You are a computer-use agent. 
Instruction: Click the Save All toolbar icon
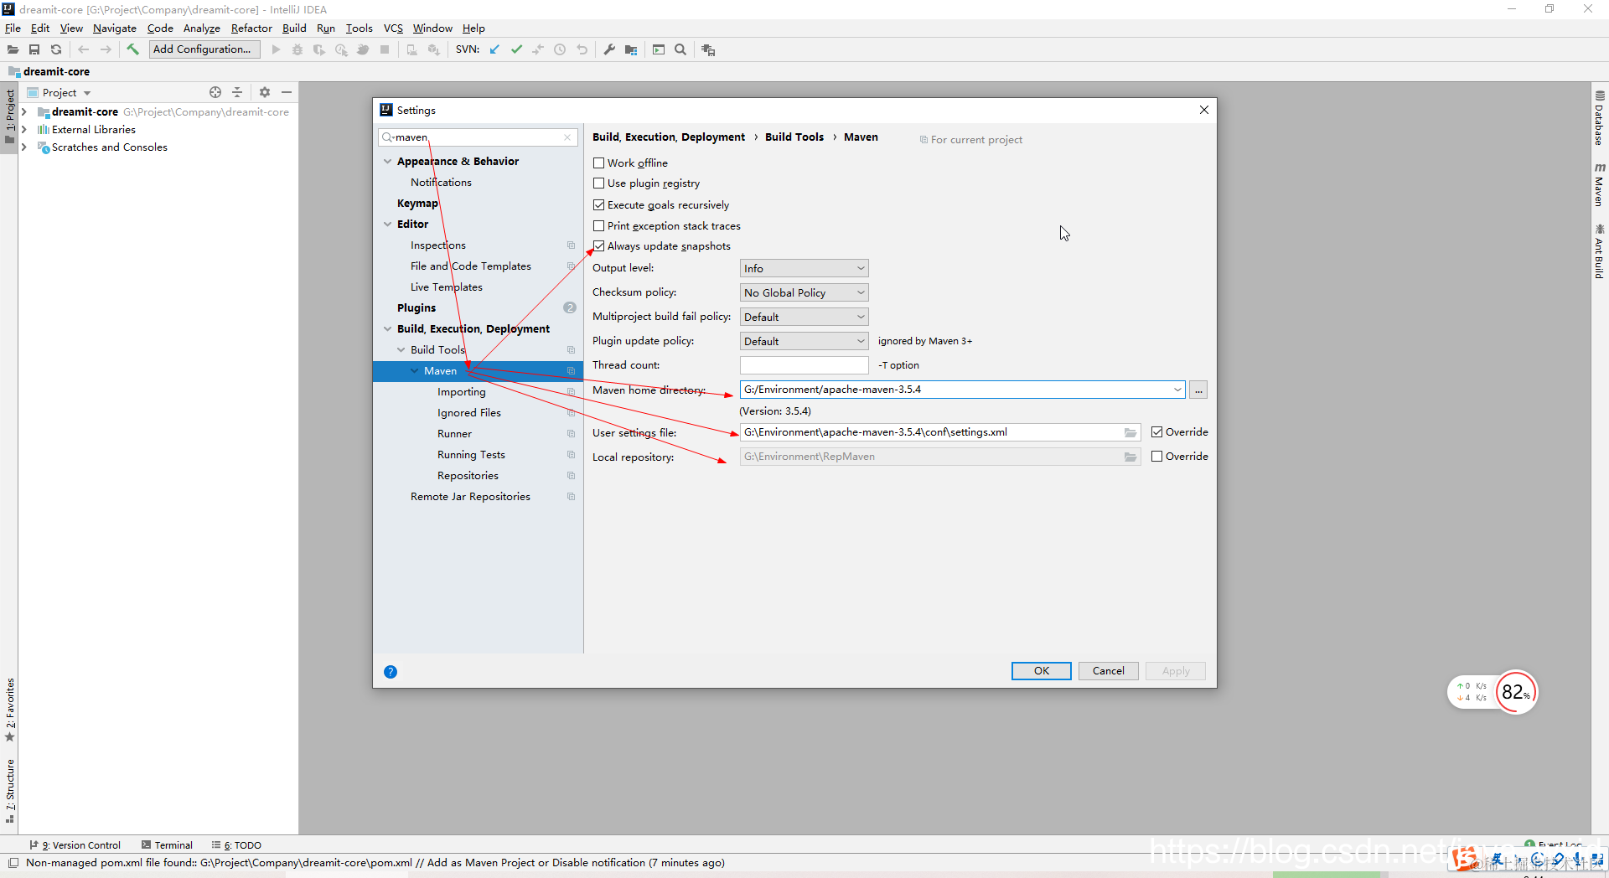tap(34, 49)
